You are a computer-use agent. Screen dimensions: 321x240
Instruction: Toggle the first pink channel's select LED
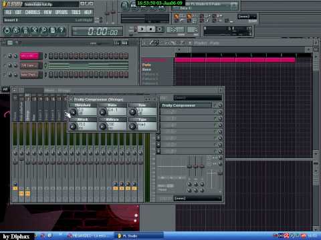coord(45,56)
